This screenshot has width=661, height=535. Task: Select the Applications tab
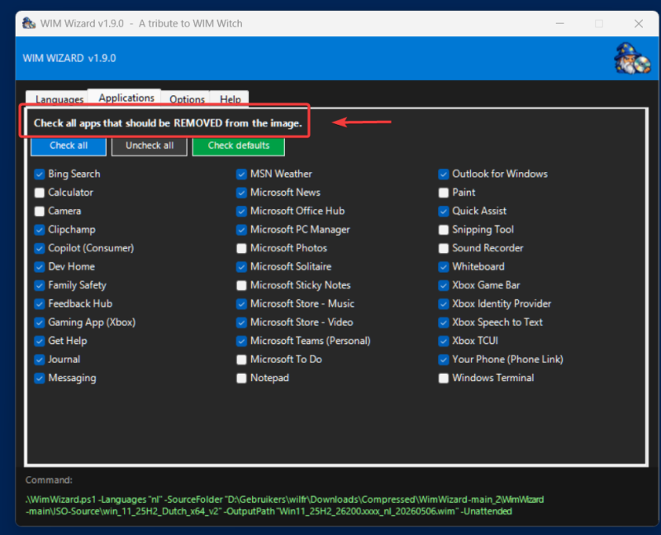pos(126,98)
